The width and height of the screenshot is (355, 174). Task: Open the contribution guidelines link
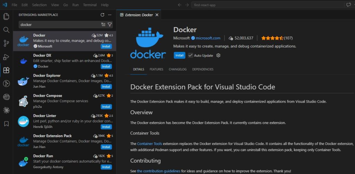point(158,171)
